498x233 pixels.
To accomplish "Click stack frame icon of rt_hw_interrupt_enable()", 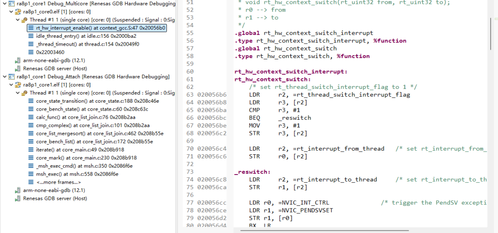I will (31, 28).
